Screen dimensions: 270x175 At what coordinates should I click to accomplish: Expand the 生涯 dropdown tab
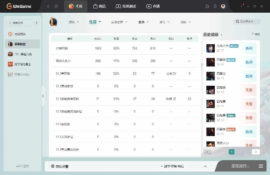pos(95,21)
